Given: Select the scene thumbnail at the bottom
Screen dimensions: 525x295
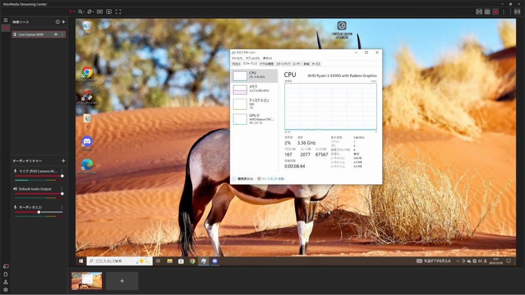Looking at the screenshot, I should click(87, 280).
